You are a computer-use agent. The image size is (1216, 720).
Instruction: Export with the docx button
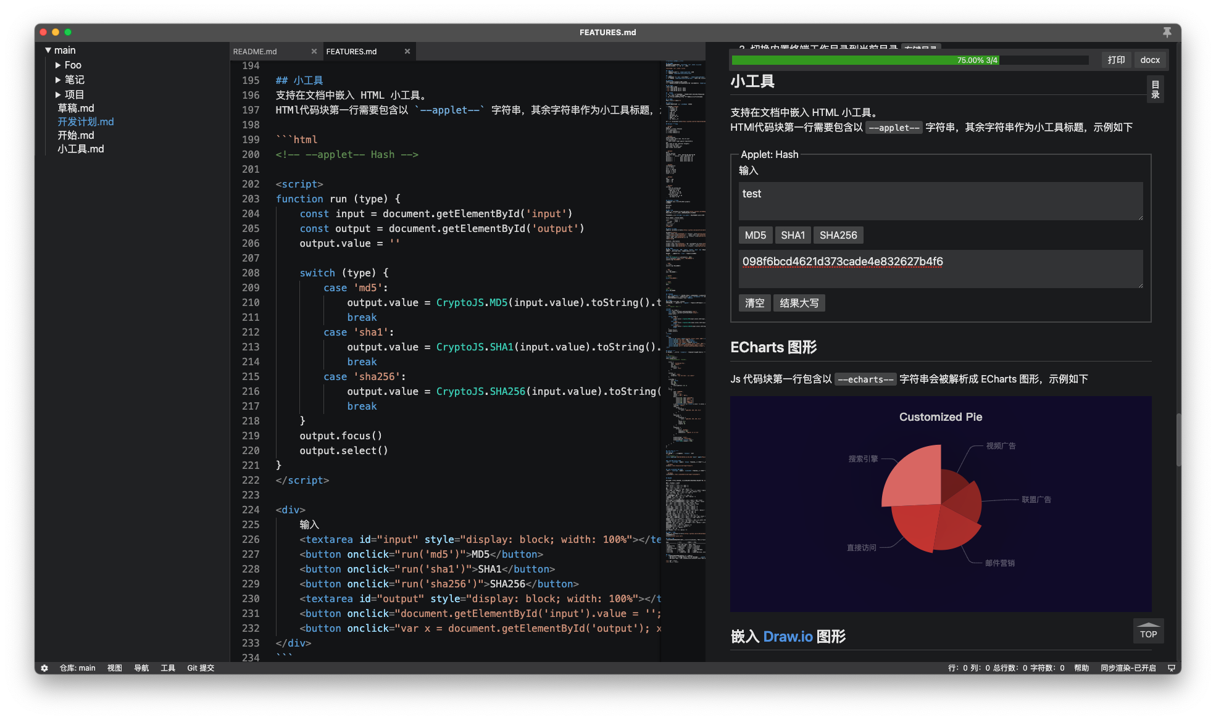pos(1150,60)
